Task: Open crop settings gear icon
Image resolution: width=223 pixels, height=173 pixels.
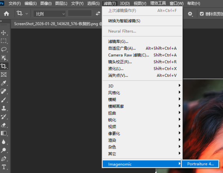Action: tap(190, 14)
